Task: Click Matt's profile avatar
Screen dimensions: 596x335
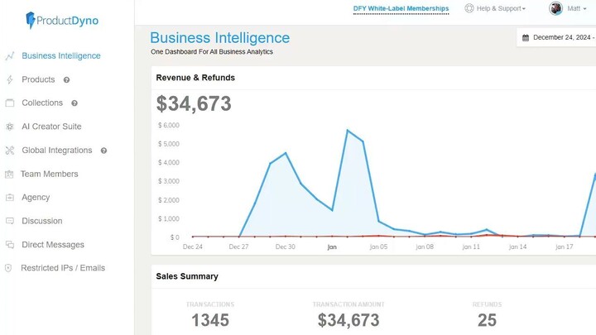Action: [555, 8]
